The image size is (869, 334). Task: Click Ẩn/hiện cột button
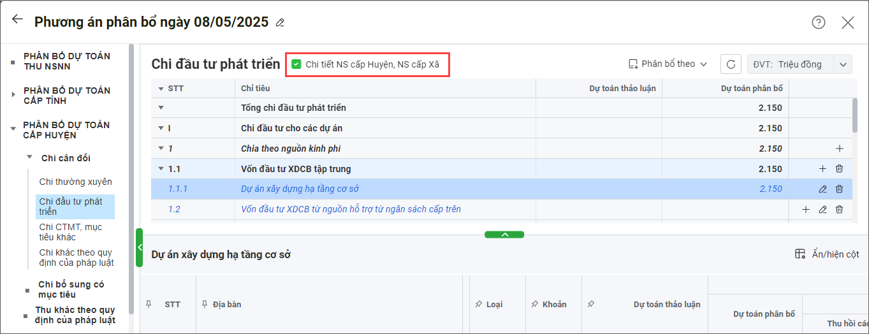pyautogui.click(x=827, y=254)
